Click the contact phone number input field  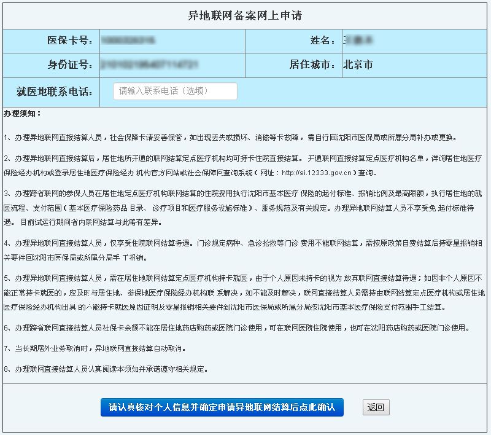175,92
